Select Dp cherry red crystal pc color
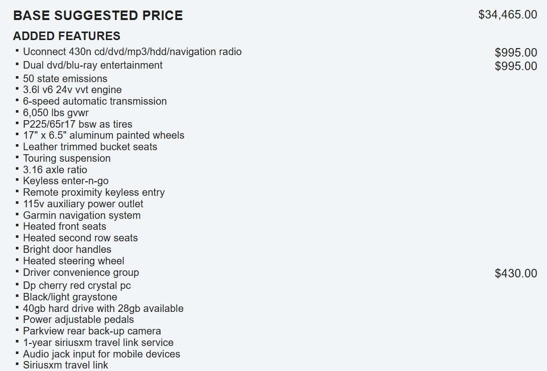 tap(77, 285)
